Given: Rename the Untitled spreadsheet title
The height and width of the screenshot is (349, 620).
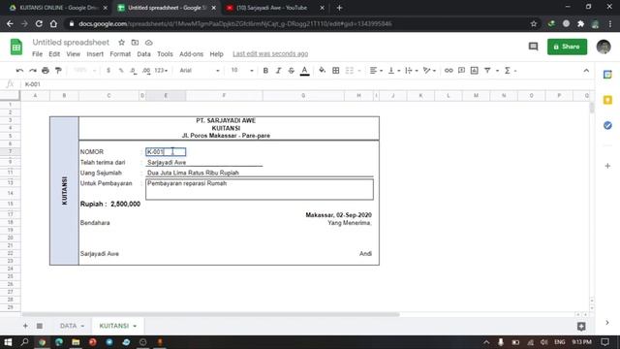Looking at the screenshot, I should (71, 43).
